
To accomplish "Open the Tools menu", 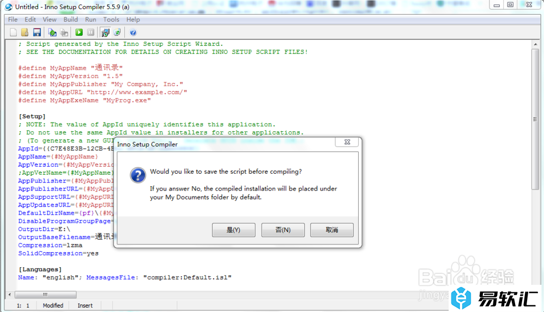I will [111, 20].
